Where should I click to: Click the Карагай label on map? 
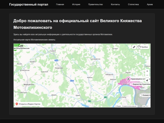tap(53, 51)
